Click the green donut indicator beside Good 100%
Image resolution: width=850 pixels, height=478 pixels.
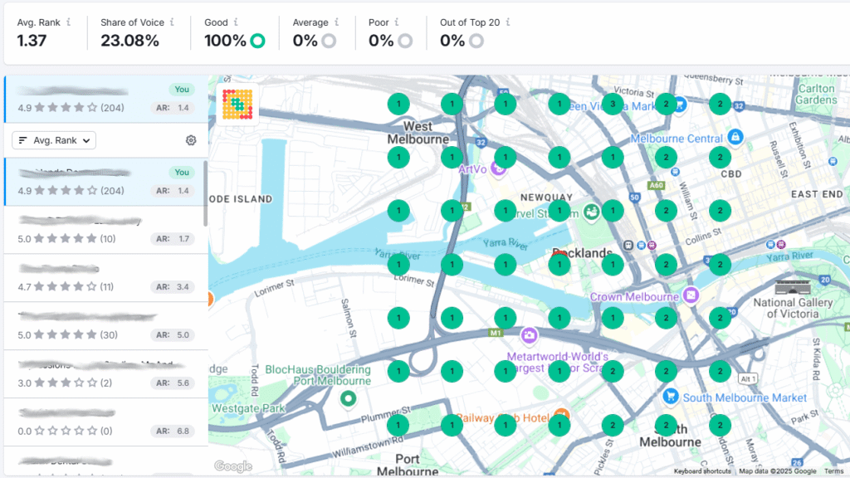pyautogui.click(x=257, y=41)
